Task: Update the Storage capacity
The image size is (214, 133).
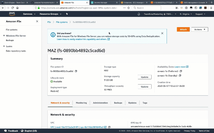Action: point(145,77)
